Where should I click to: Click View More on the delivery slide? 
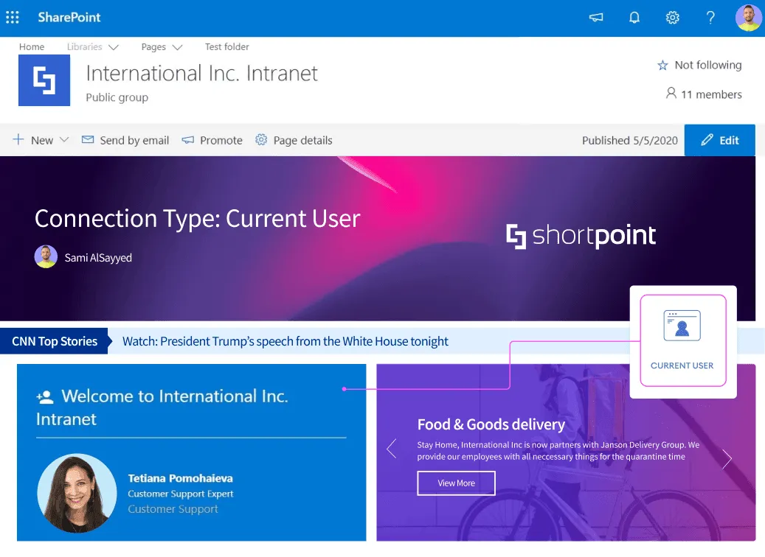456,483
